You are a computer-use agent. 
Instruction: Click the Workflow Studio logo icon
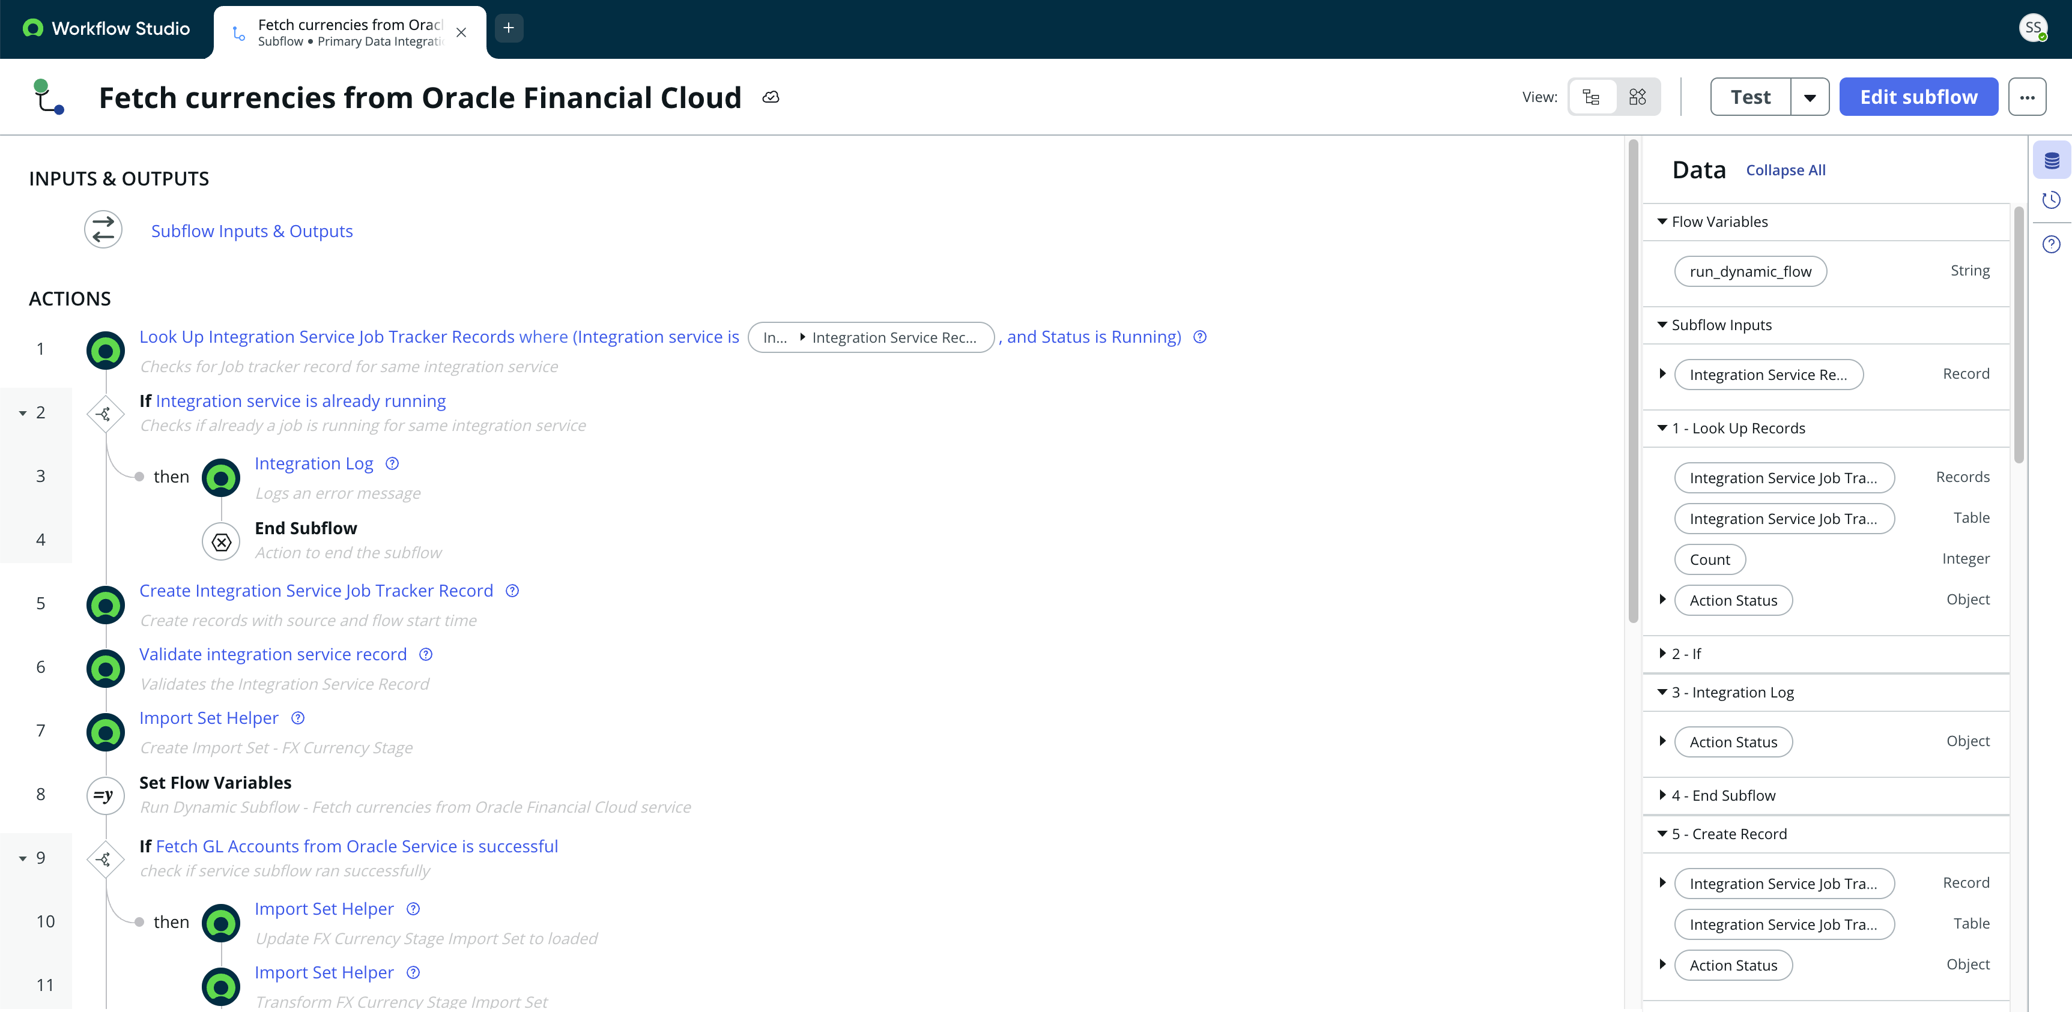33,28
